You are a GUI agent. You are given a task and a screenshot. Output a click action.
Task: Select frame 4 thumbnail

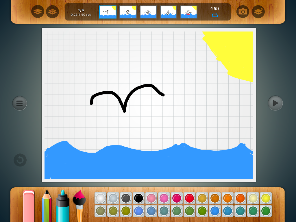[x=169, y=12]
